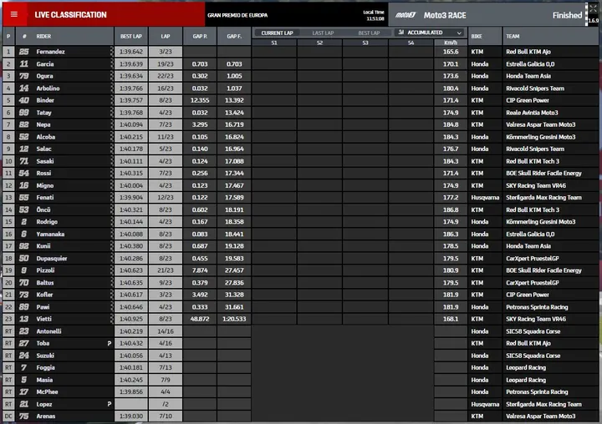Sort by Gap P. column header
Image resolution: width=602 pixels, height=424 pixels.
coord(200,36)
